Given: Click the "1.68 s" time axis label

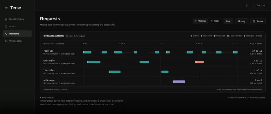Looking at the screenshot, I should tap(122, 44).
